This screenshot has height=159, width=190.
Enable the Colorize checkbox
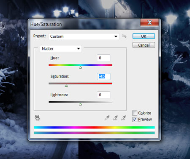(135, 113)
